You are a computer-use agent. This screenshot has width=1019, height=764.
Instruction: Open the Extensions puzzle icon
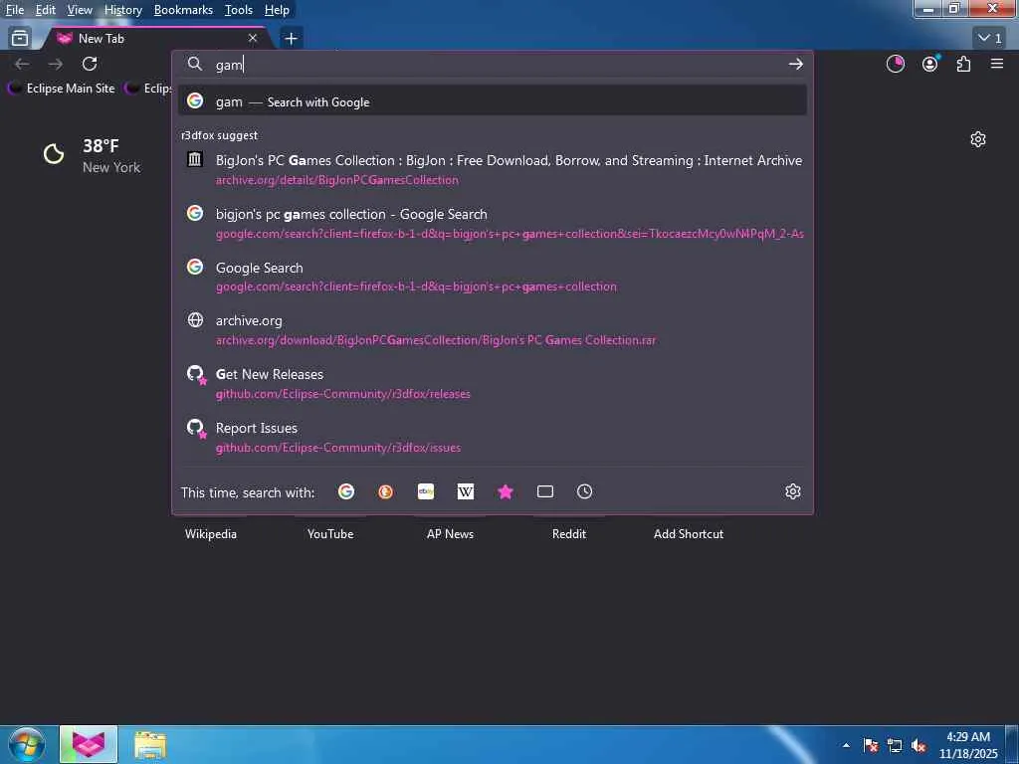[963, 64]
